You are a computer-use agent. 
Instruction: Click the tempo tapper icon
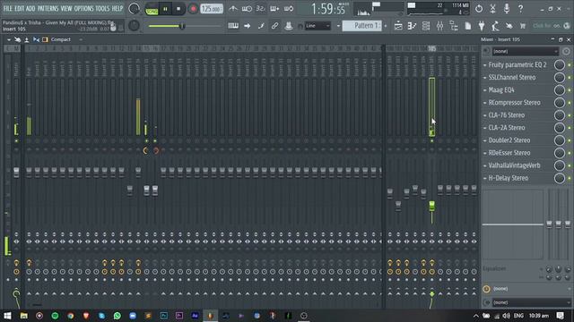pos(495,26)
